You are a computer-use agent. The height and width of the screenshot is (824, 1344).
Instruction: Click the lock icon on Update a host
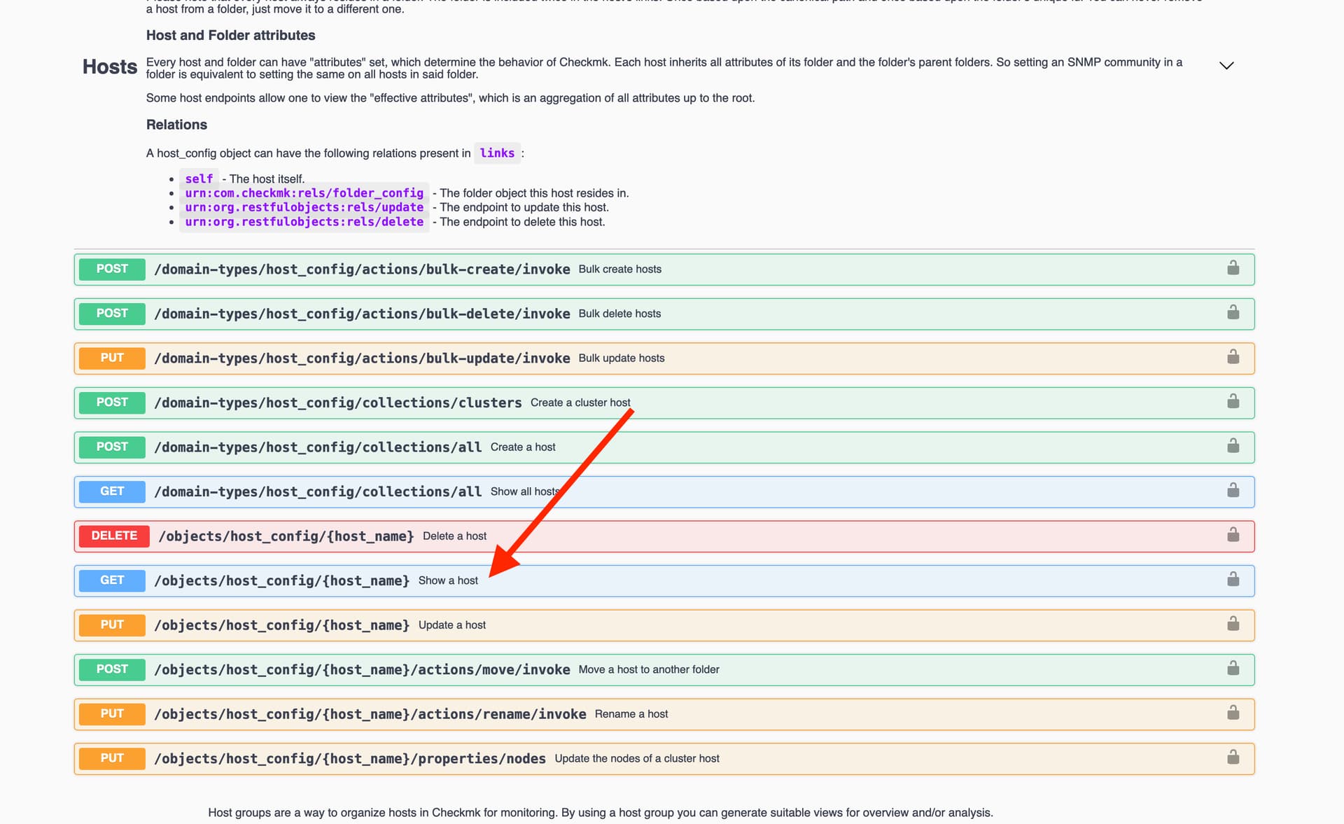click(1233, 624)
